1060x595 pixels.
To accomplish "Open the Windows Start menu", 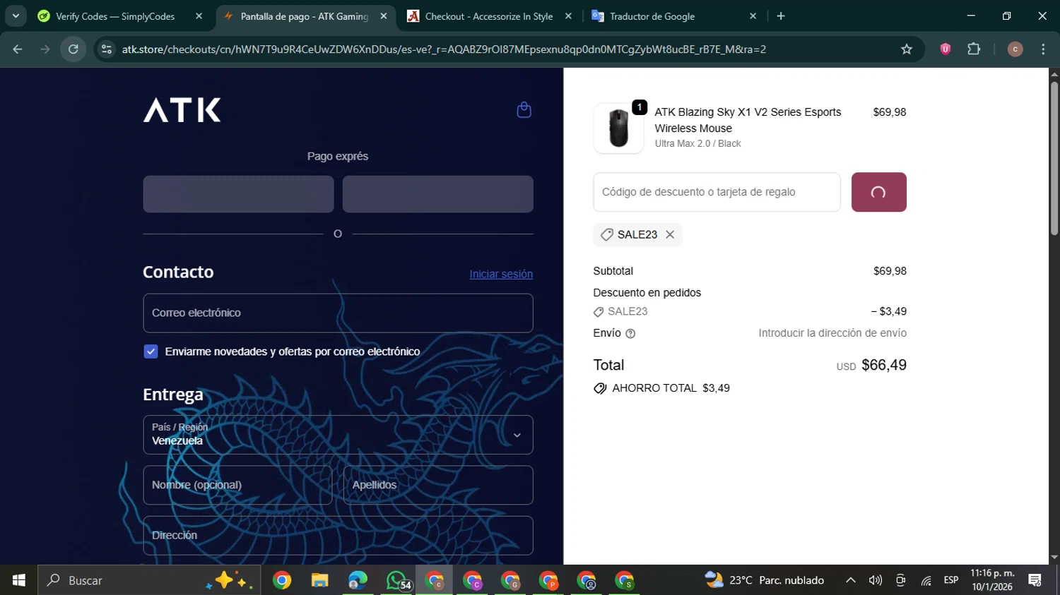I will click(x=19, y=580).
